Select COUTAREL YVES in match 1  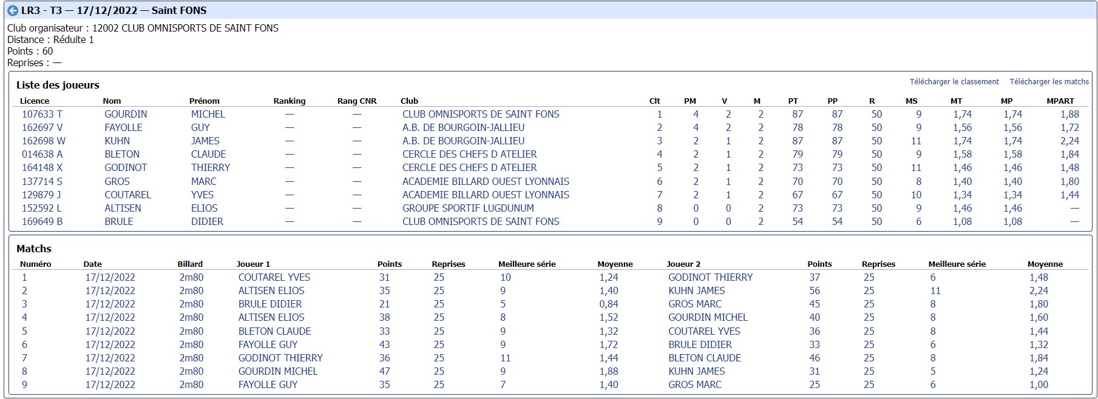point(274,277)
